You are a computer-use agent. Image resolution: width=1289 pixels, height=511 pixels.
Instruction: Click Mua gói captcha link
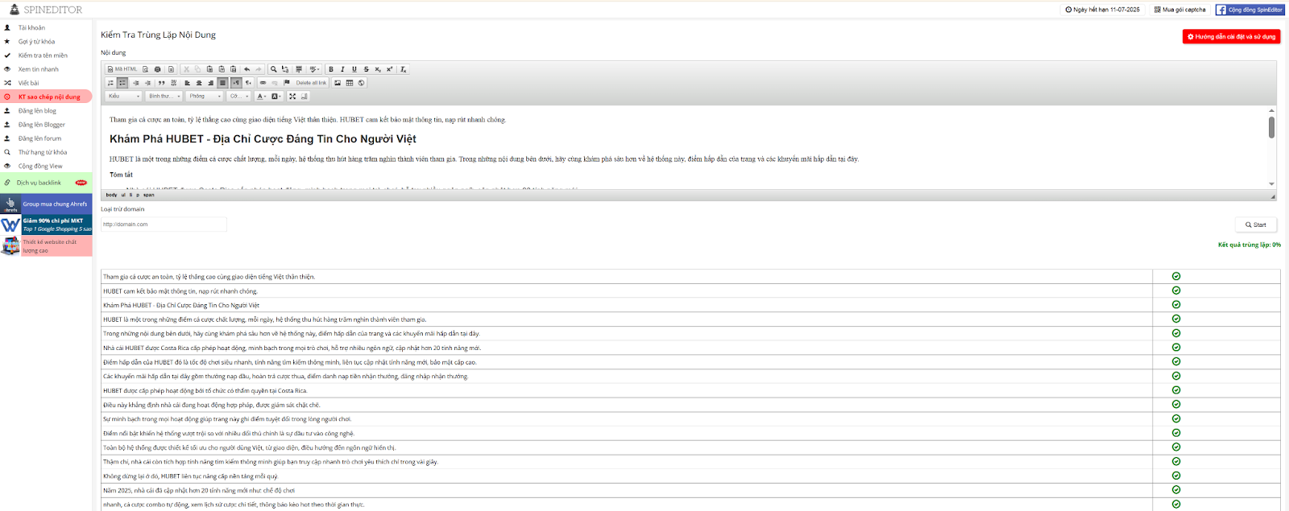pyautogui.click(x=1179, y=10)
